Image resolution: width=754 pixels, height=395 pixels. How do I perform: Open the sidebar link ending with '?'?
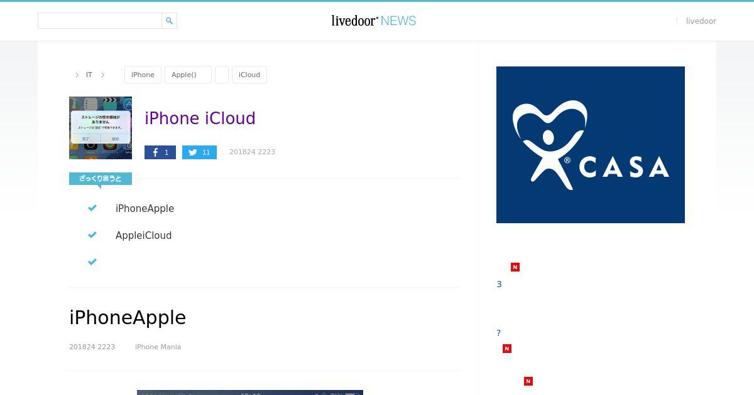499,333
